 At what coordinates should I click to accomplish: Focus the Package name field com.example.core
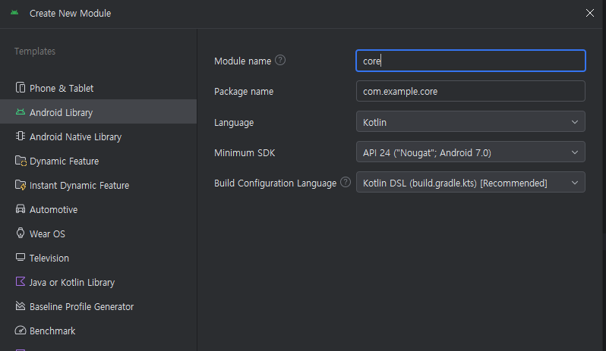coord(470,91)
